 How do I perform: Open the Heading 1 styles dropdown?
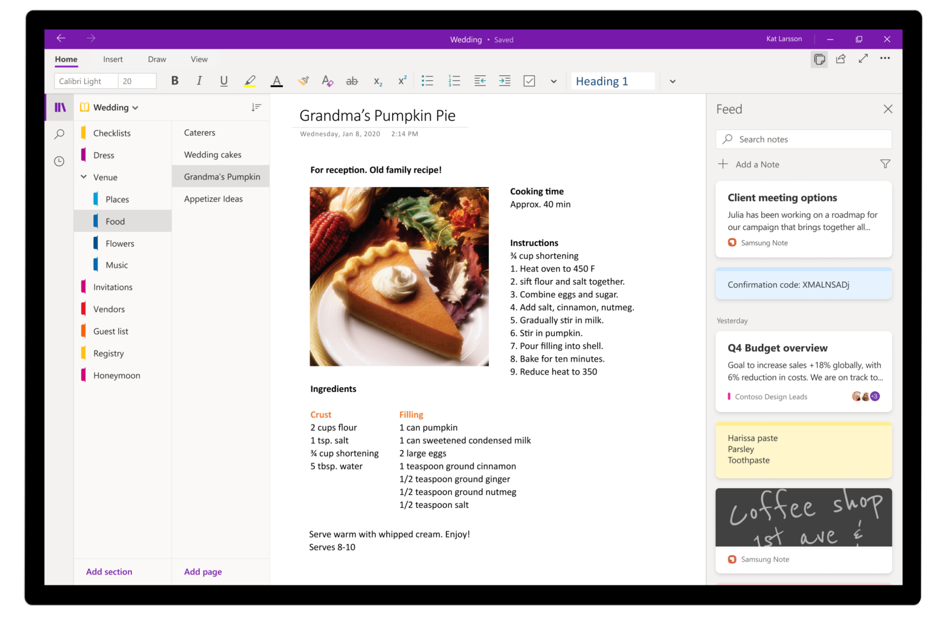coord(671,81)
